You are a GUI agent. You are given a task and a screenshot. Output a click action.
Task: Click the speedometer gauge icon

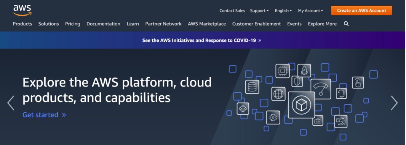click(321, 89)
